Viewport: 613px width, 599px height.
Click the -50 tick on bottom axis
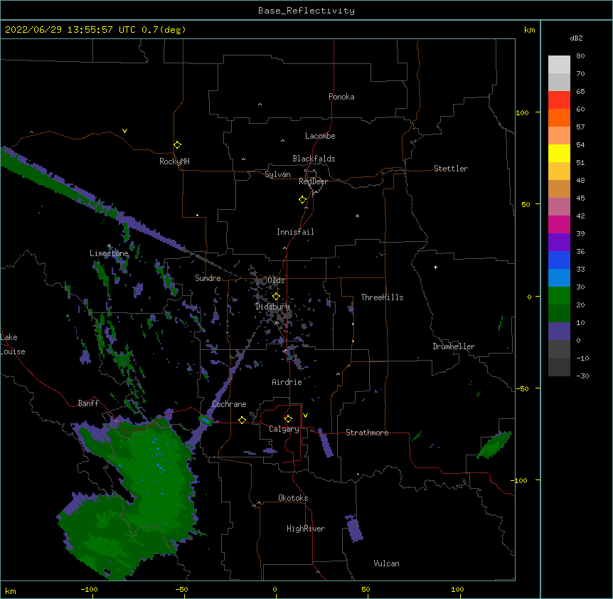point(181,589)
